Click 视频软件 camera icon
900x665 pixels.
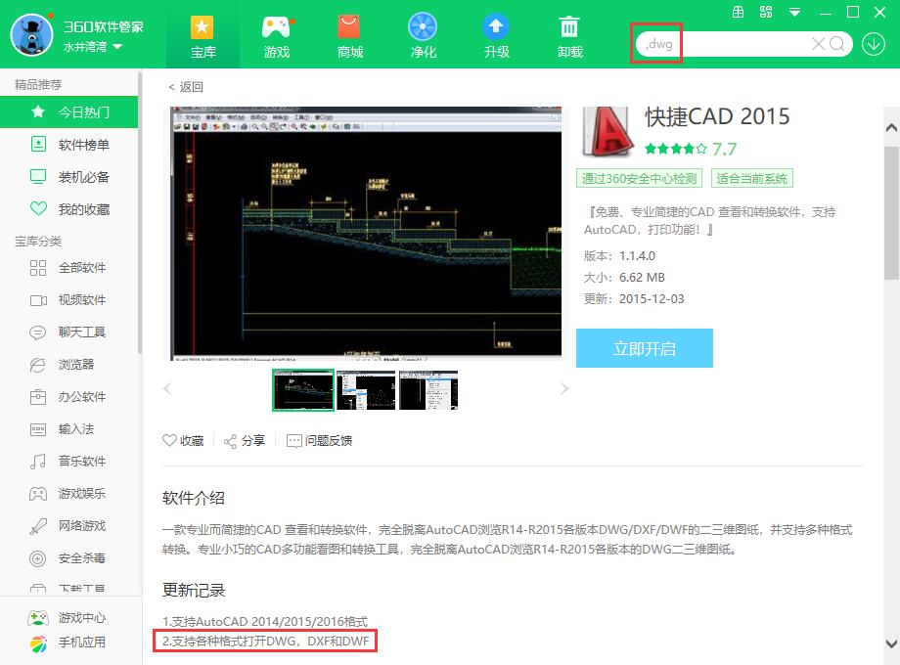(x=38, y=300)
